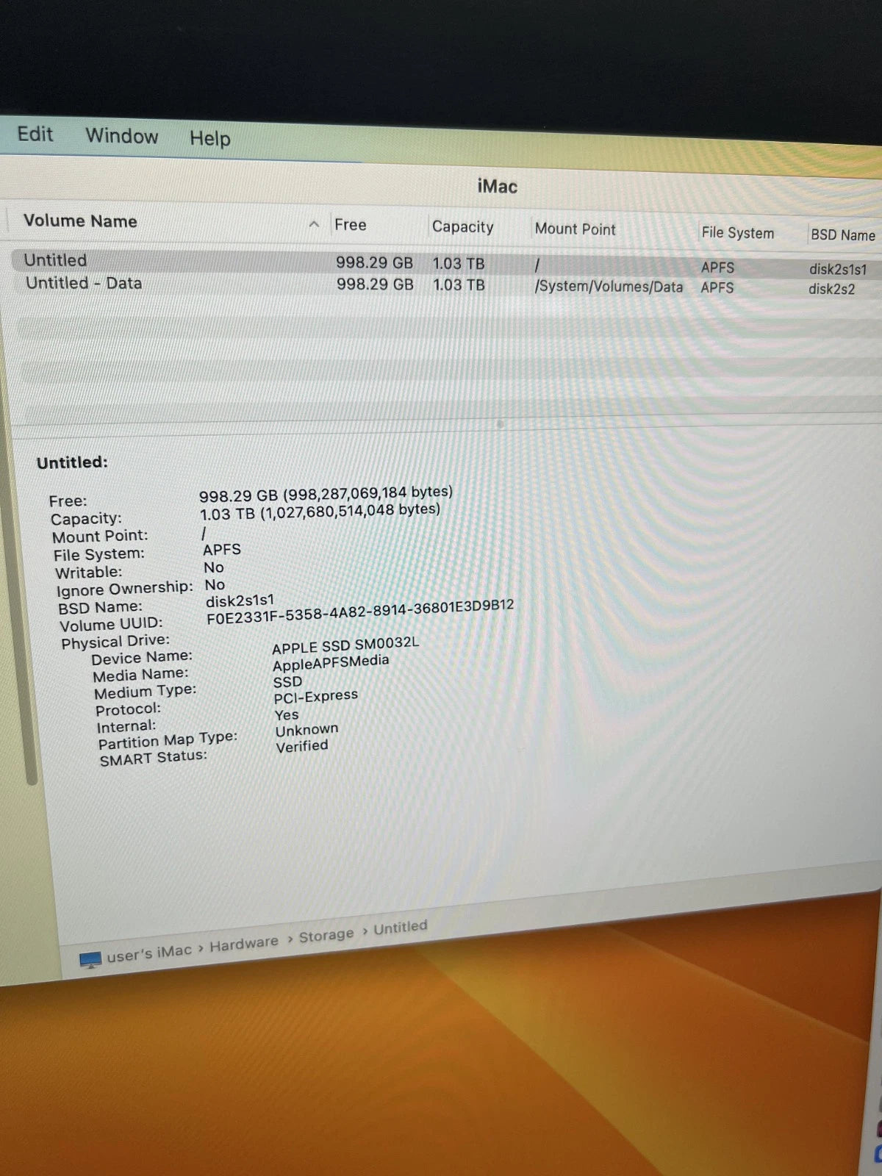Click disk2s2 BSD name cell
The height and width of the screenshot is (1176, 882).
tap(831, 290)
